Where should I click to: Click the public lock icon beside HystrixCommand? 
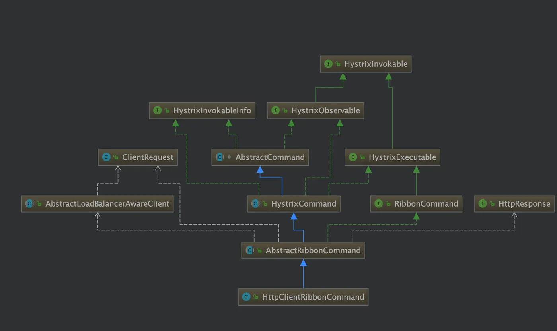pyautogui.click(x=265, y=203)
